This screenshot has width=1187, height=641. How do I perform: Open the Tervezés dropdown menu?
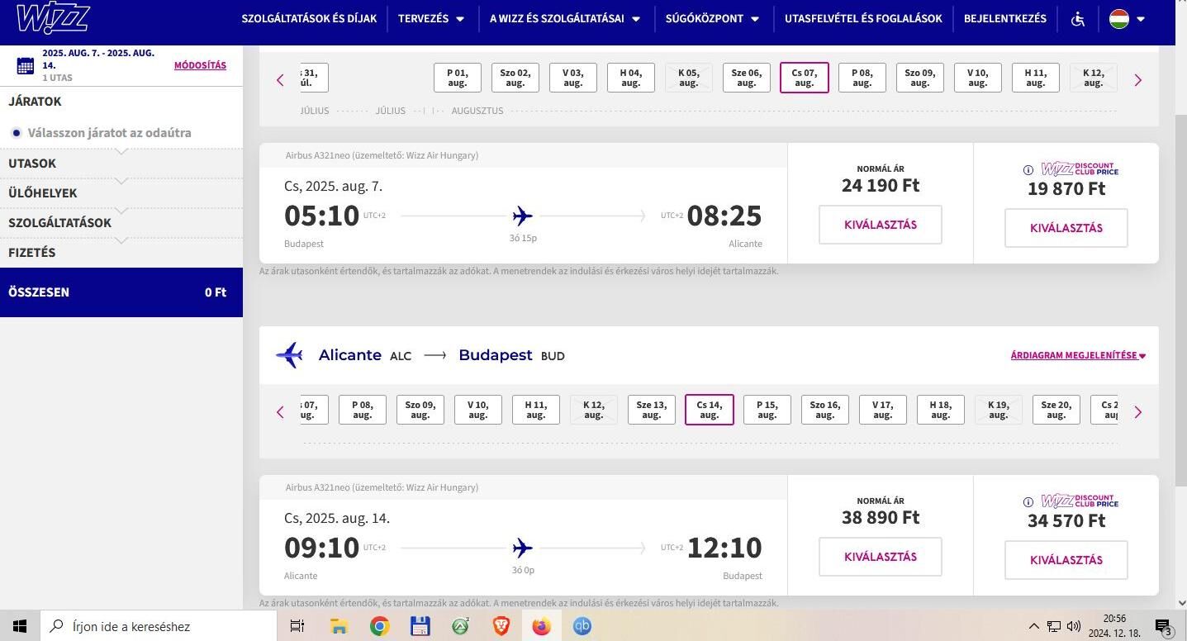431,19
